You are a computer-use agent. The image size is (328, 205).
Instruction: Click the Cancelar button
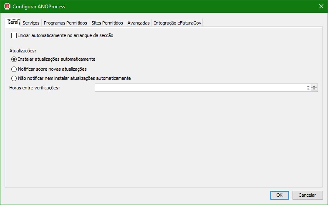[307, 195]
